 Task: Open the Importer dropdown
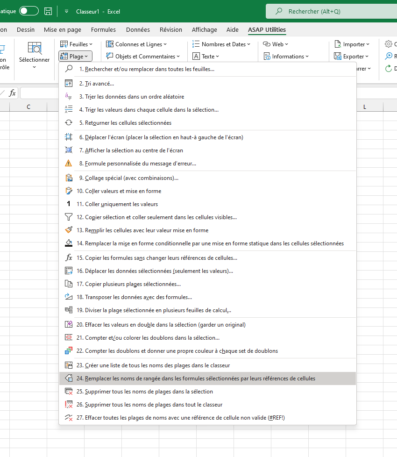click(x=352, y=44)
